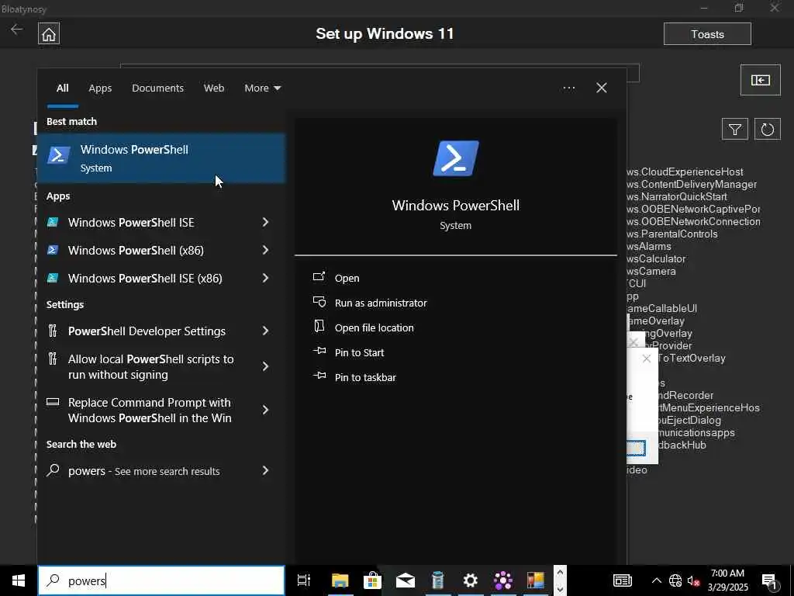
Task: Expand options for Windows PowerShell ISE (x86)
Action: [x=265, y=279]
